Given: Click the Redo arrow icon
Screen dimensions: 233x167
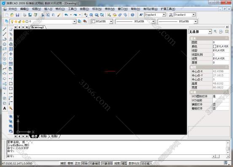Looking at the screenshot, I should 75,15.
